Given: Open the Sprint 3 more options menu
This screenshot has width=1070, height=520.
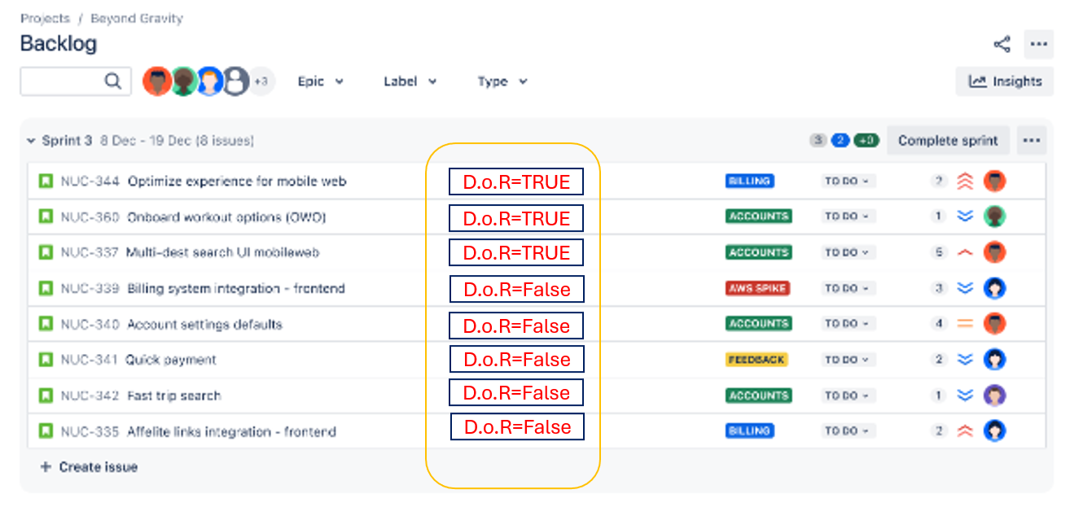Looking at the screenshot, I should pyautogui.click(x=1032, y=141).
